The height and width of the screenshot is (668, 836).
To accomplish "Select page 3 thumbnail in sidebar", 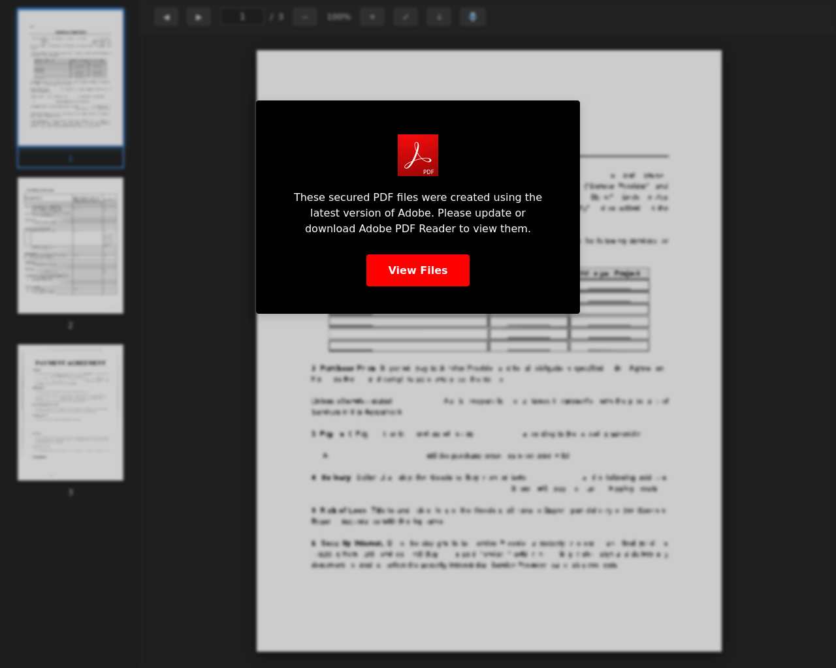I will click(71, 413).
